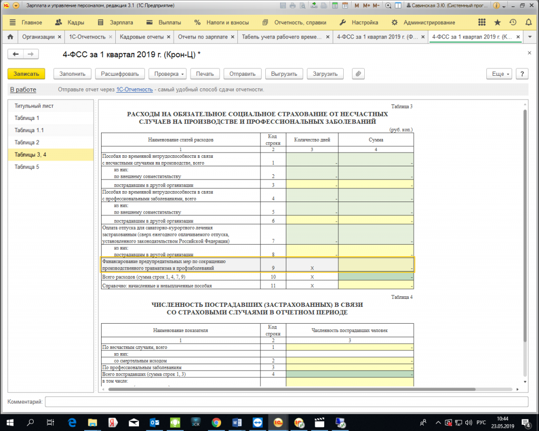Viewport: 539px width, 431px height.
Task: Go to the home page icon
Action: 9,37
